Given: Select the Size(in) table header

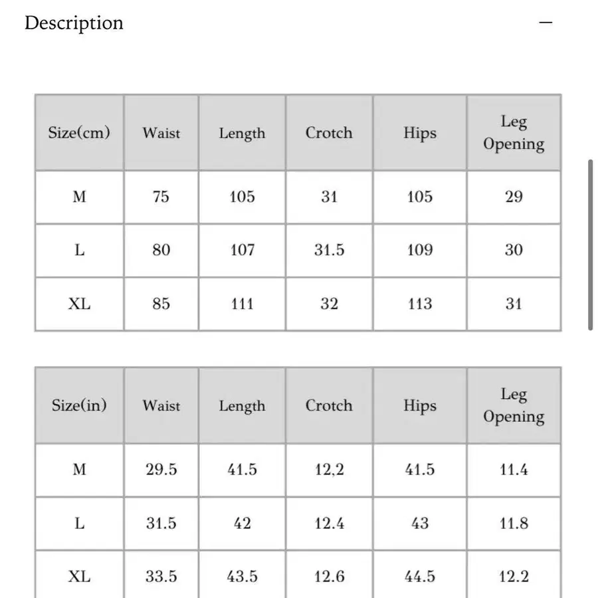Looking at the screenshot, I should pos(79,405).
